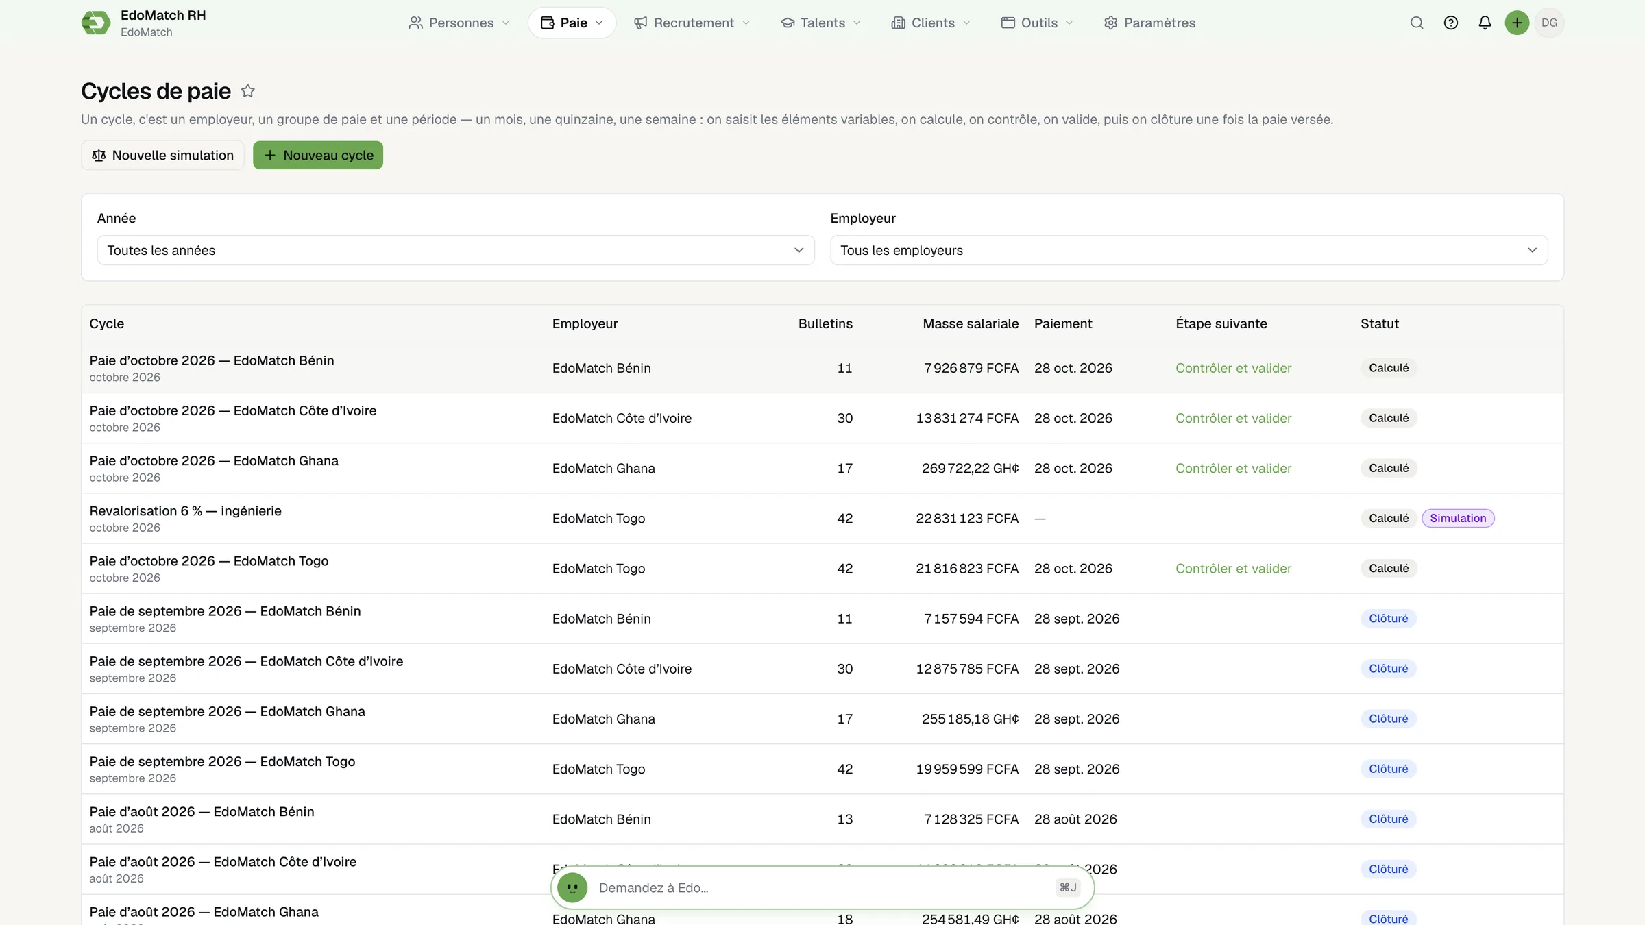Click Clôturé badge for September Bénin row

tap(1388, 618)
